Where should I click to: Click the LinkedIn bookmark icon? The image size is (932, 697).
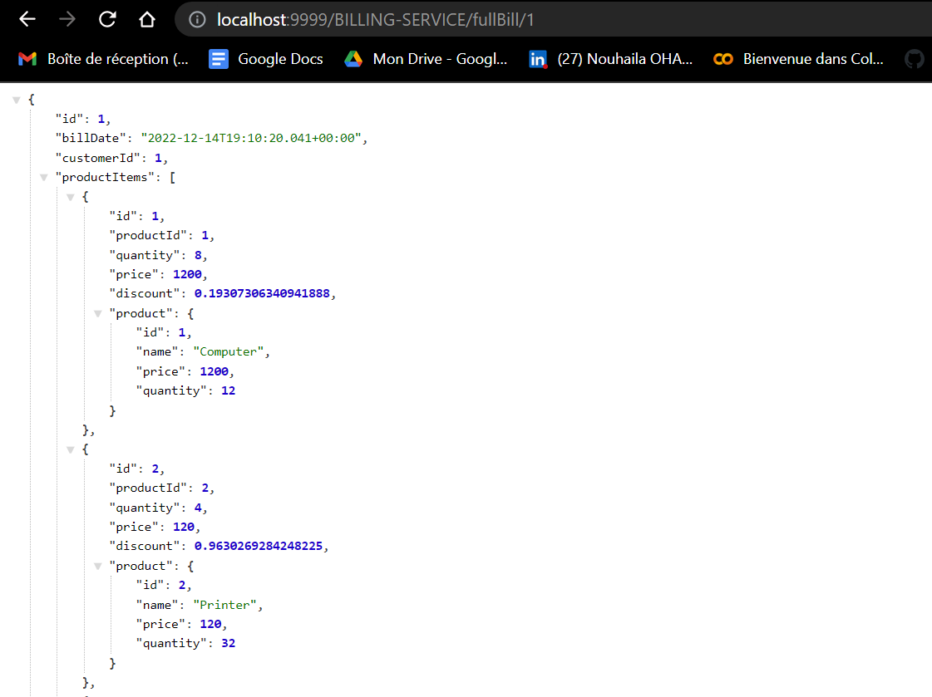tap(537, 58)
